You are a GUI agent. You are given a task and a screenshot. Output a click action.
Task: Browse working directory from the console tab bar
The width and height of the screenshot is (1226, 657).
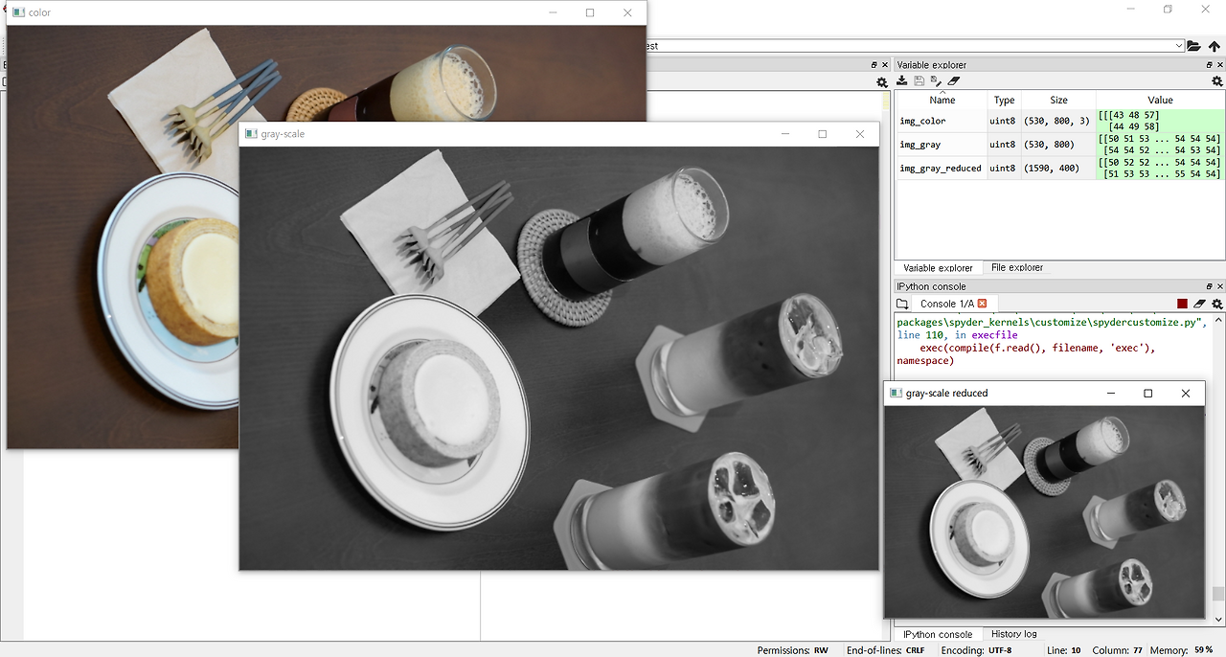[901, 303]
